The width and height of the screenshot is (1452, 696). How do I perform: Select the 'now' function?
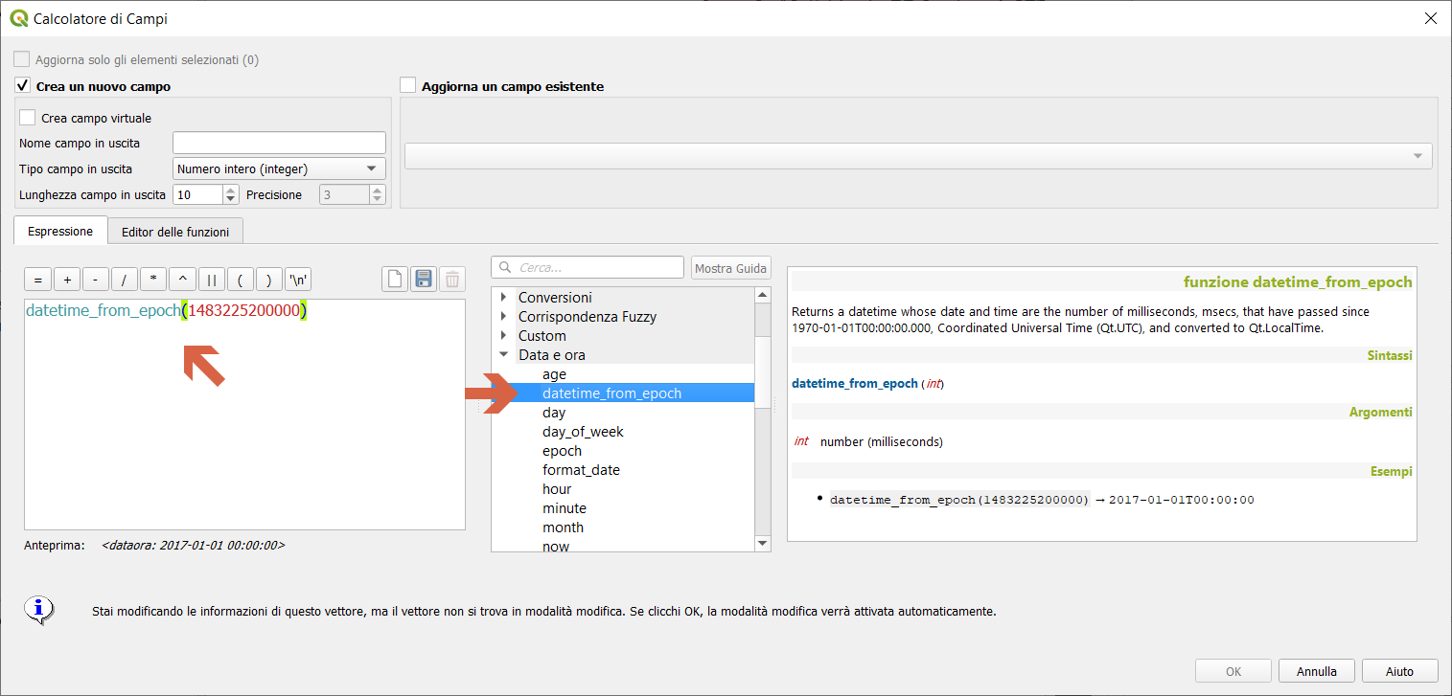point(556,546)
